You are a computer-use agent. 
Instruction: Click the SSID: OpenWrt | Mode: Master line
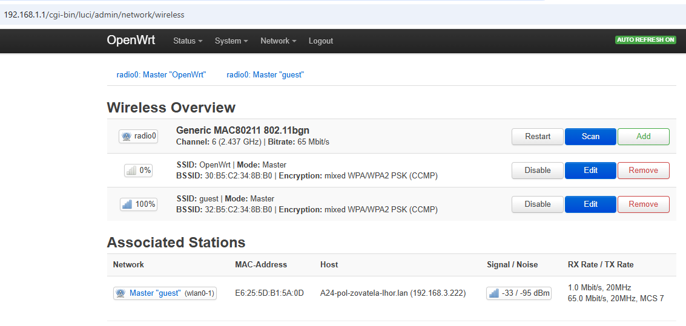click(x=231, y=165)
